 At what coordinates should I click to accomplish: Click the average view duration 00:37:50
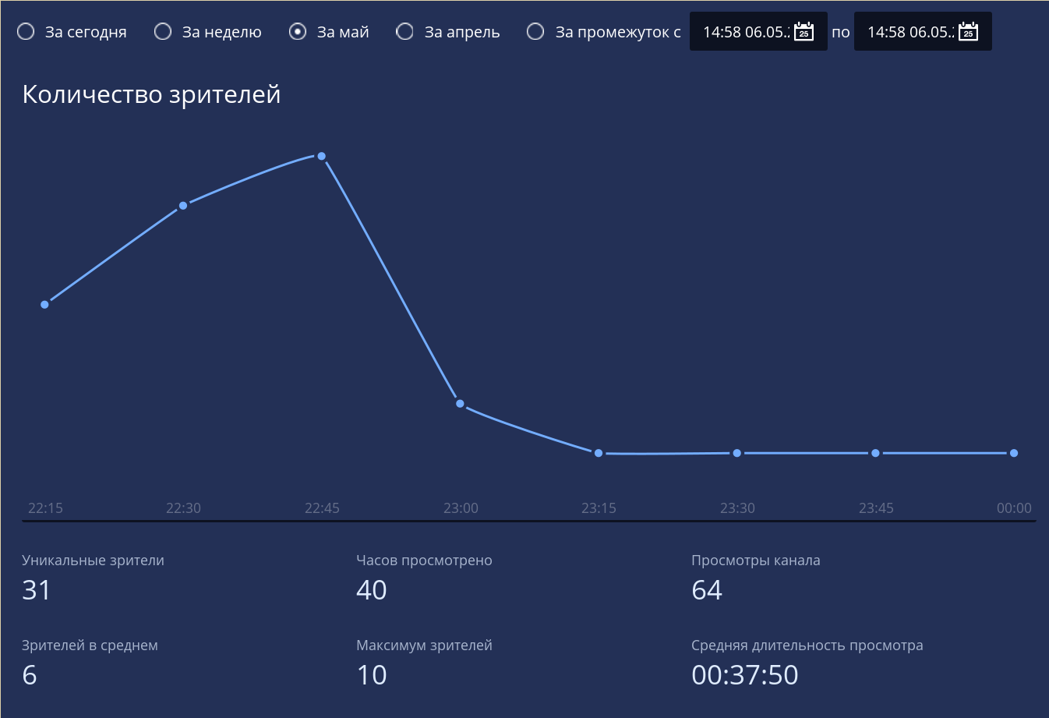point(744,675)
